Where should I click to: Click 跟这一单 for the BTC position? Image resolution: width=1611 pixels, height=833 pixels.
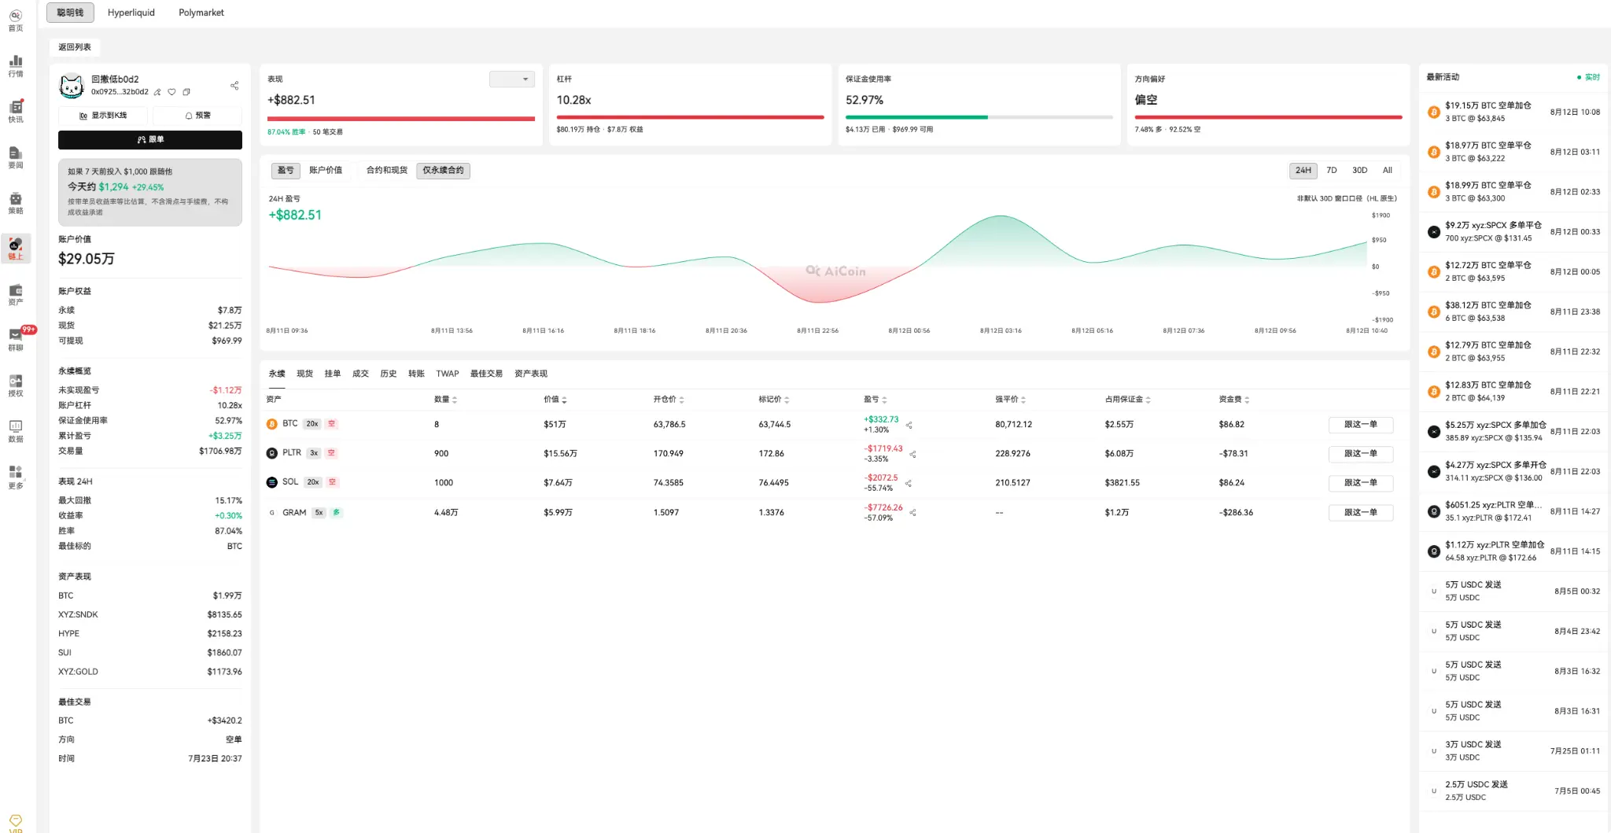1361,425
